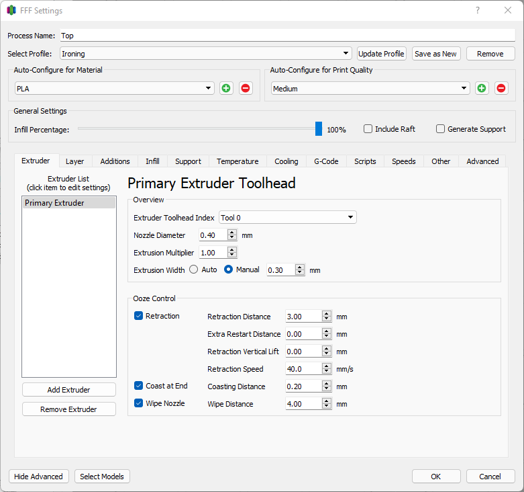Switch to the Additions tab
The height and width of the screenshot is (492, 524).
(x=115, y=161)
